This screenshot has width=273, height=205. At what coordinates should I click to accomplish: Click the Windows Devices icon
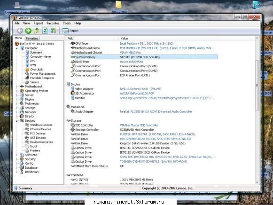(27, 125)
